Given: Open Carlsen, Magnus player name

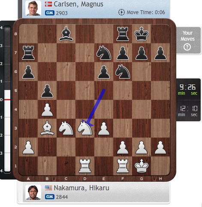Looking at the screenshot, I should point(78,4).
